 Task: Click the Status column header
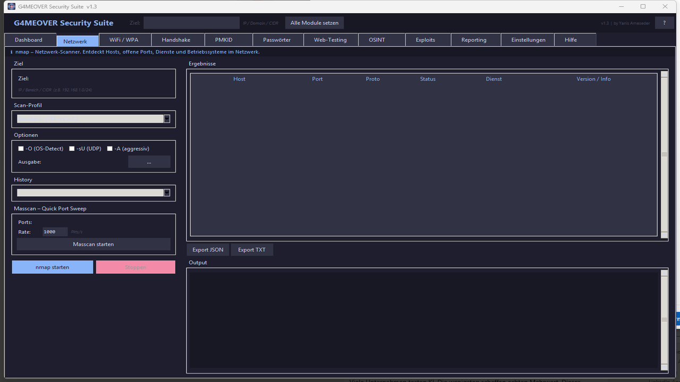[428, 79]
